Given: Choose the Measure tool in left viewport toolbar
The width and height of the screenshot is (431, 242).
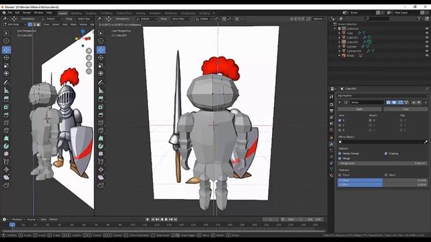Looking at the screenshot, I should point(6,90).
